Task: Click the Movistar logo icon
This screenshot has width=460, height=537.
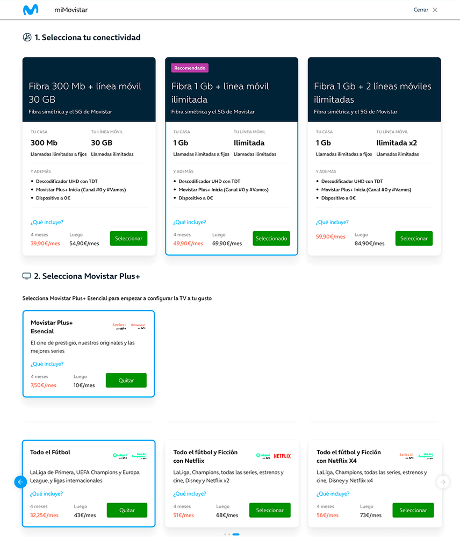Action: (30, 10)
